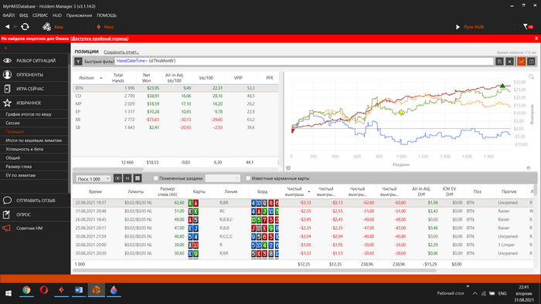This screenshot has height=304, width=541.
Task: Sort hands by Чистый выигрыш column
Action: pyautogui.click(x=297, y=191)
